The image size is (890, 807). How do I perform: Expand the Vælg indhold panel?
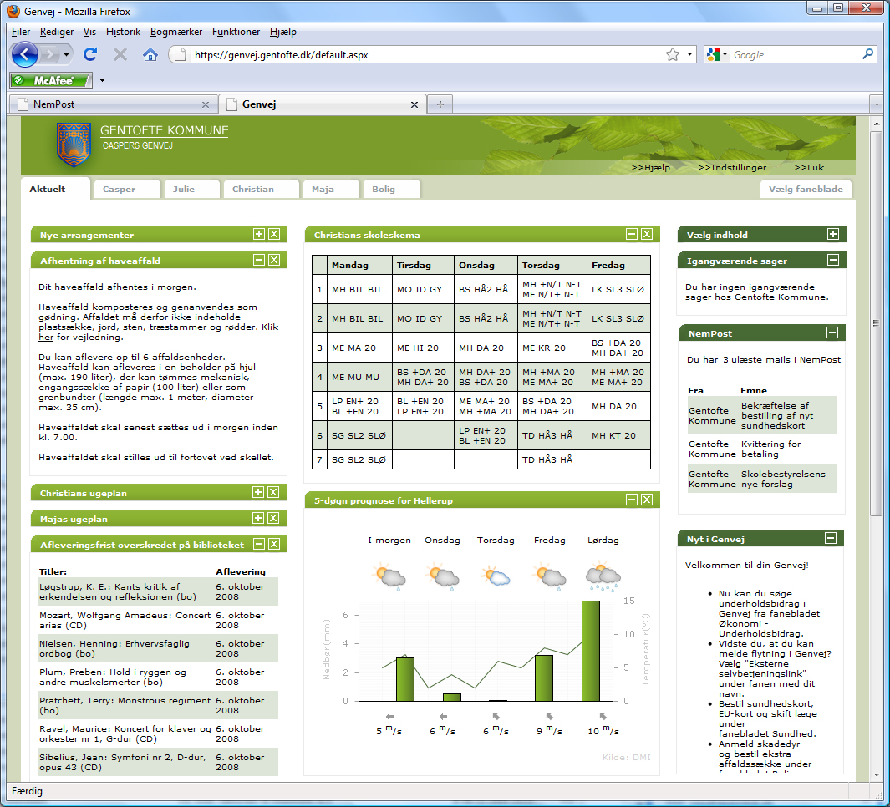(832, 235)
